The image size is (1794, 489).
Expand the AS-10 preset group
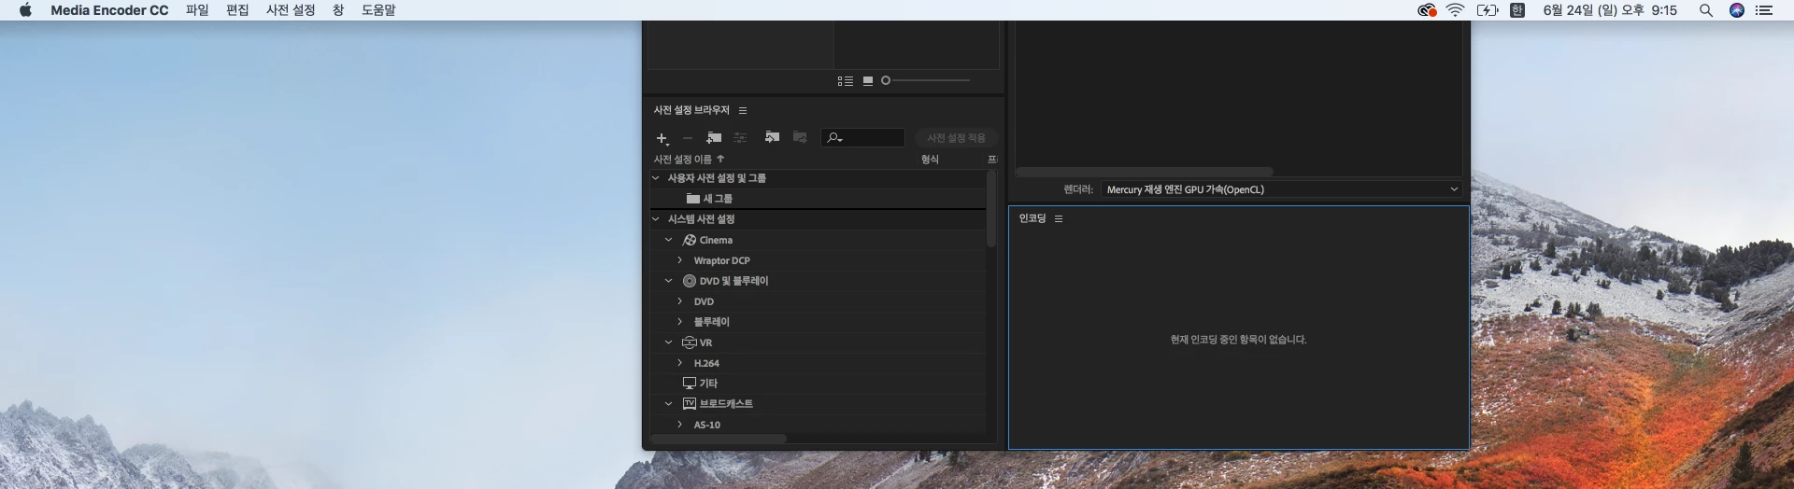pos(680,425)
